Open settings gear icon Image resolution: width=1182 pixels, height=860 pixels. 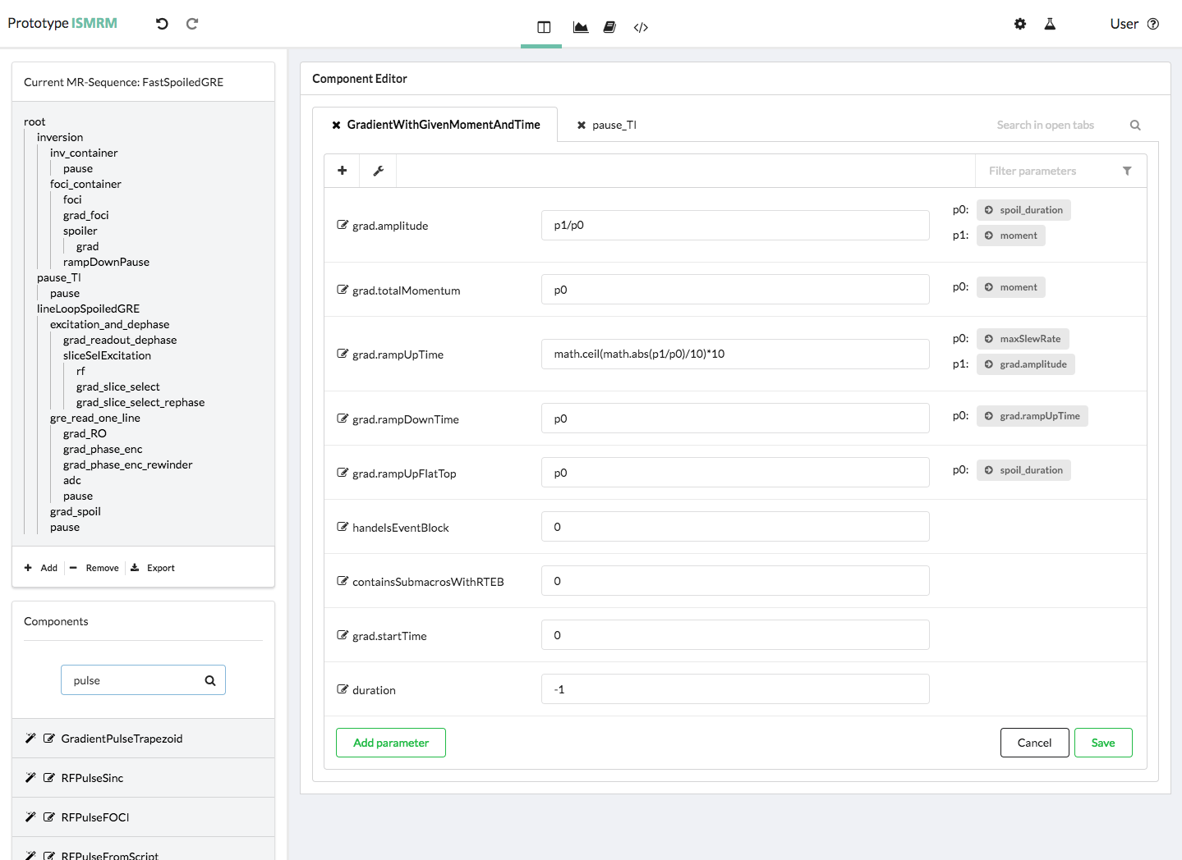tap(1020, 24)
